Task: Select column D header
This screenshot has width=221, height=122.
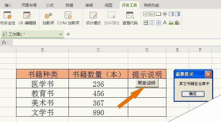Action: tap(147, 50)
